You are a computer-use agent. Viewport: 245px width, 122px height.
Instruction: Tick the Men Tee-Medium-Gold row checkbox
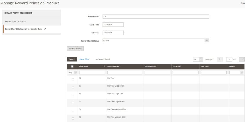(73, 119)
